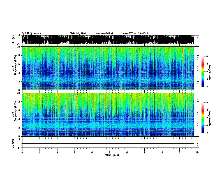This screenshot has width=222, height=171.
Task: Click ch.2 spectrogram y-axis tick label "6"
Action: pyautogui.click(x=19, y=110)
